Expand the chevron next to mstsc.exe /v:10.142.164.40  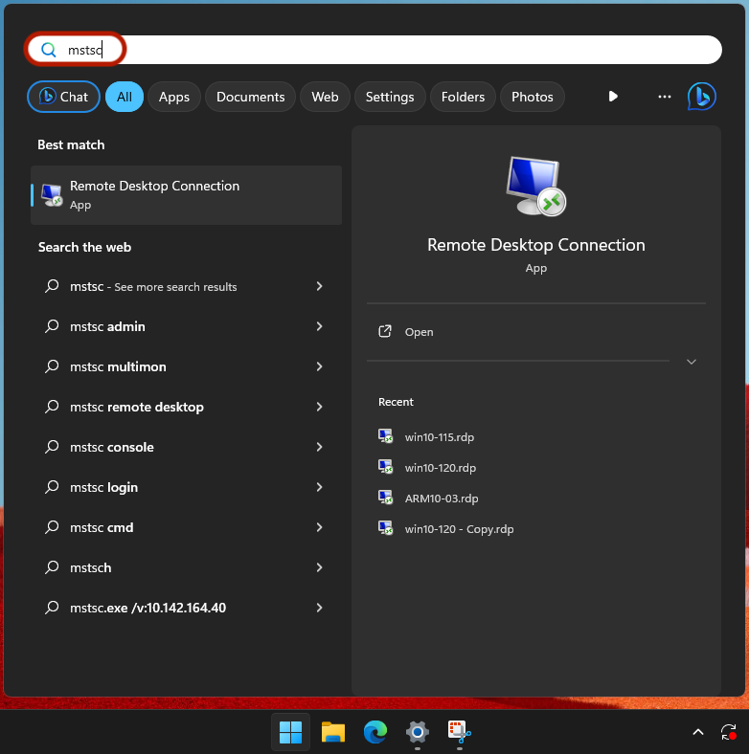[319, 608]
